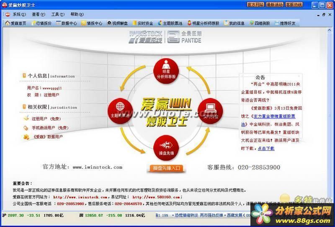Open the 四维测股 toolbar item
Screen dimensions: 335x227
click(x=260, y=23)
